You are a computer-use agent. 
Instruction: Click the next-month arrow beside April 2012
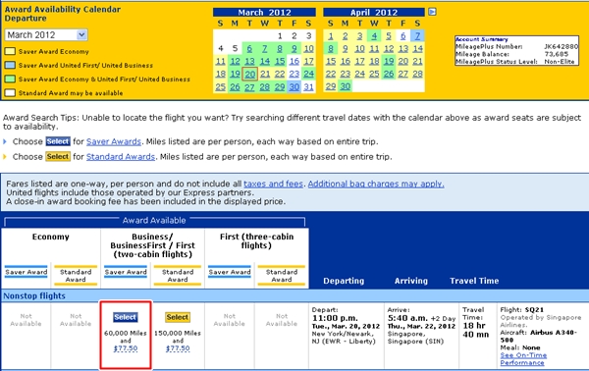click(432, 12)
